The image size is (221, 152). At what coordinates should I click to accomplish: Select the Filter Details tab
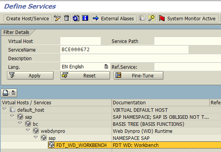pos(16,32)
